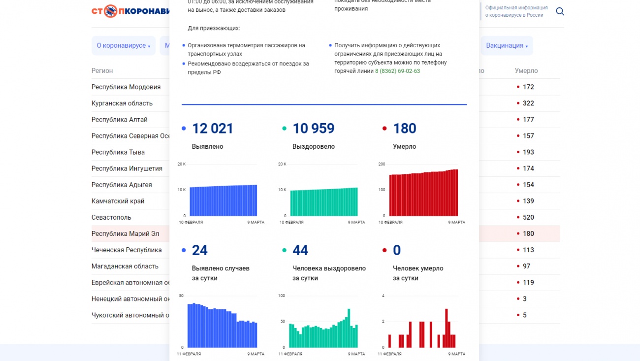Choose Республика Тыва from the table

coord(118,152)
